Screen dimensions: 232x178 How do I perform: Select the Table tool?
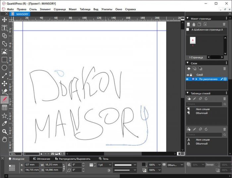point(5,108)
